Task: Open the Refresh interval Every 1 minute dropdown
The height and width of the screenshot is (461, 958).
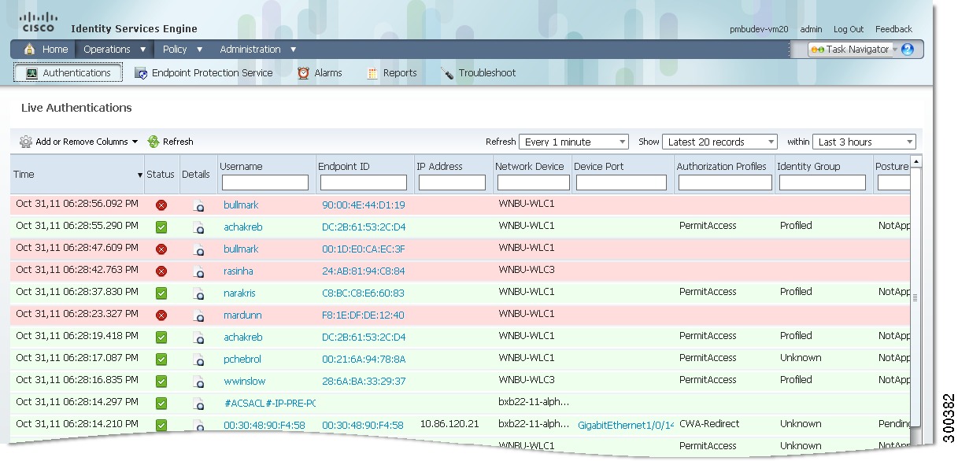Action: [x=574, y=142]
